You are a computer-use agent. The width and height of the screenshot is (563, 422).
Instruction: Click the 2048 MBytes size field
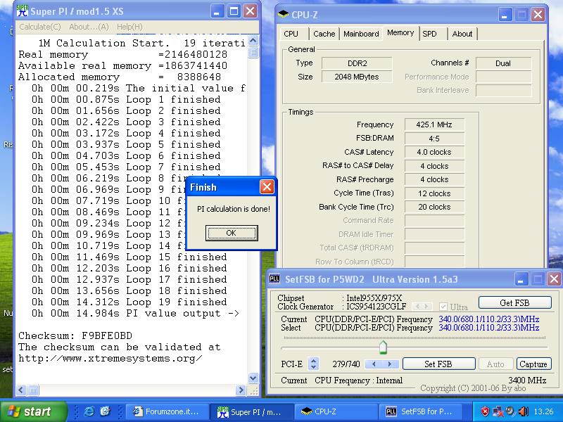(x=357, y=77)
